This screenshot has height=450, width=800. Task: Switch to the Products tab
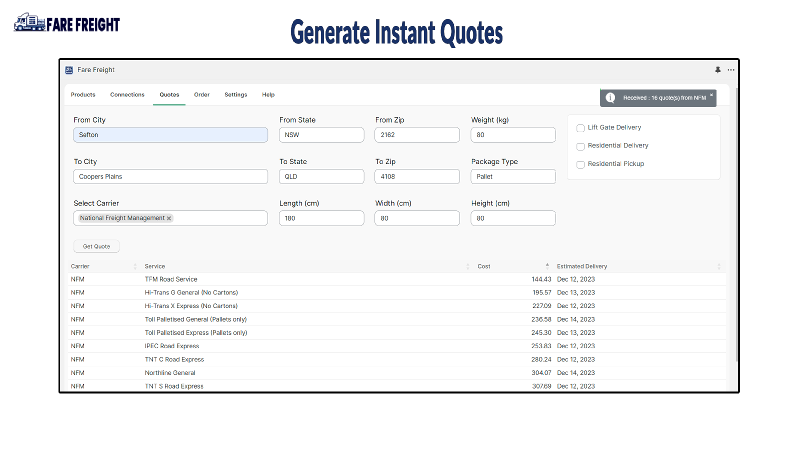83,94
